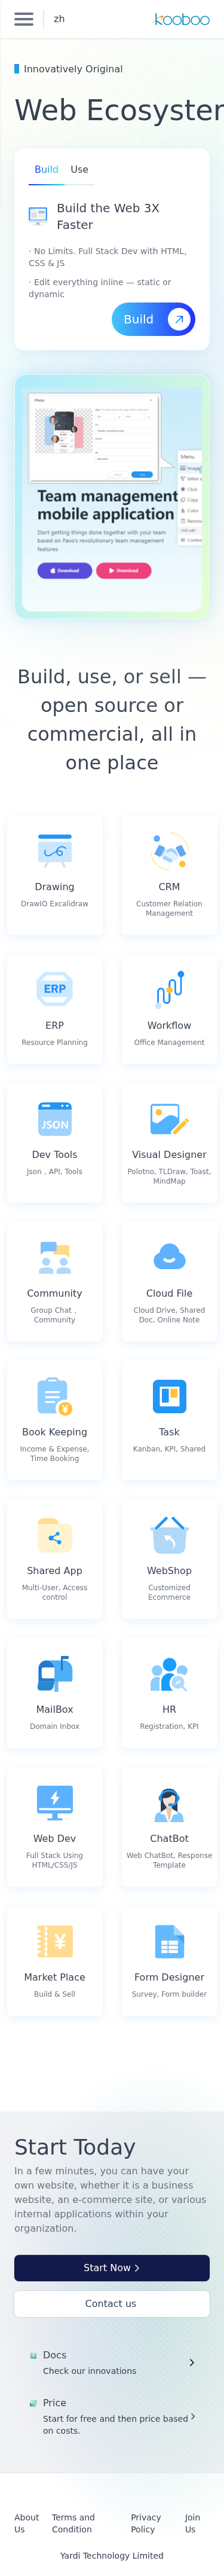Image resolution: width=224 pixels, height=2576 pixels.
Task: Open the Workflow app icon
Action: click(169, 989)
